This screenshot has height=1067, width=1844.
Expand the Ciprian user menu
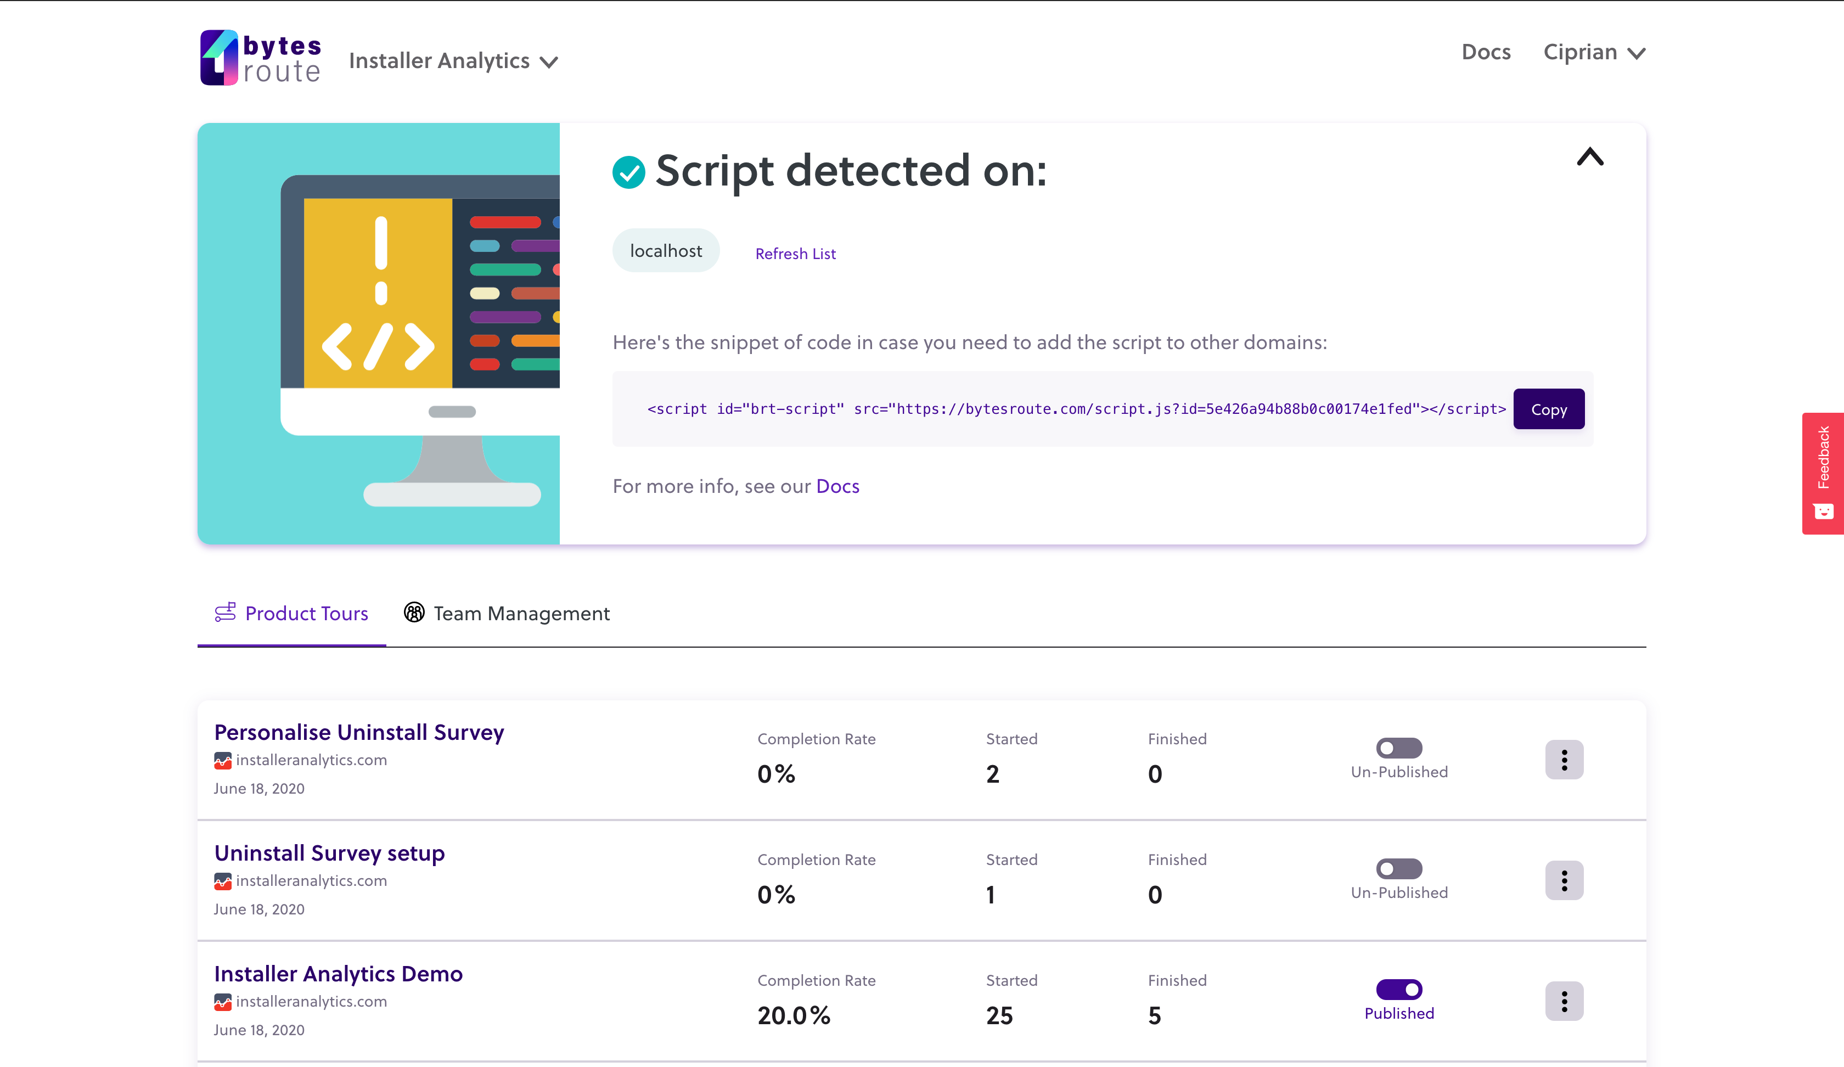pyautogui.click(x=1594, y=52)
